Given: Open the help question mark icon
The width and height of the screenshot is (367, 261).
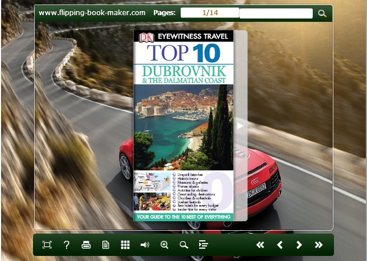Looking at the screenshot, I should tap(67, 245).
